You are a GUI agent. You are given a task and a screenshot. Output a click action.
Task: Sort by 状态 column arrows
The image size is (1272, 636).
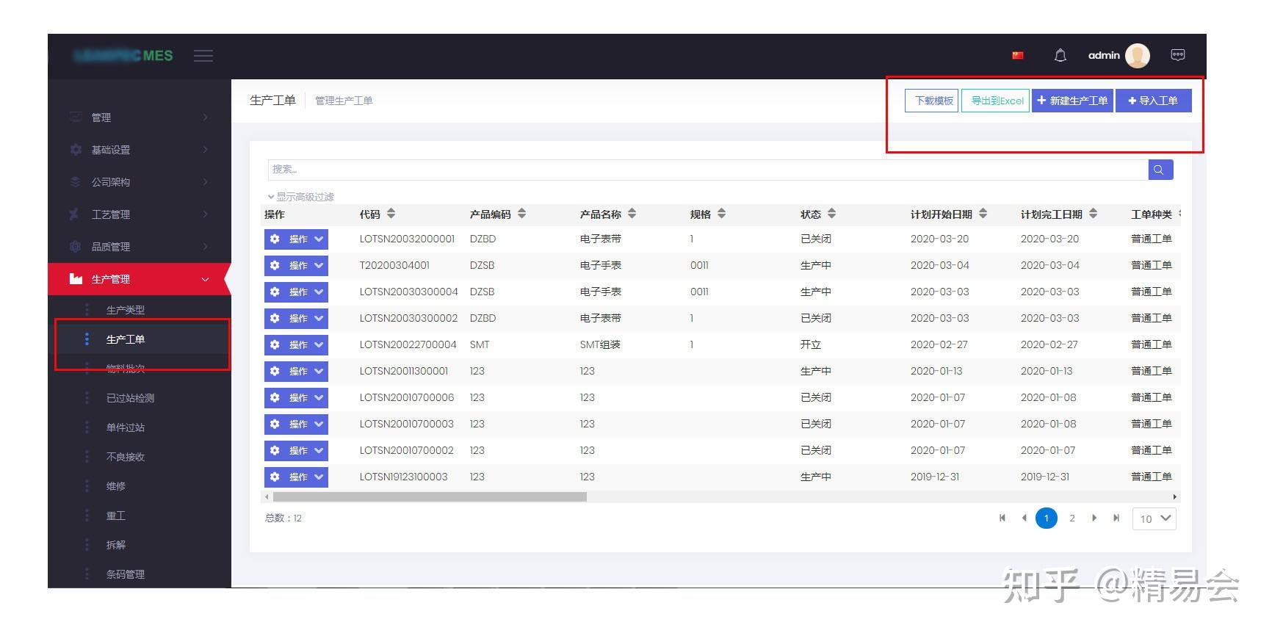tap(831, 214)
